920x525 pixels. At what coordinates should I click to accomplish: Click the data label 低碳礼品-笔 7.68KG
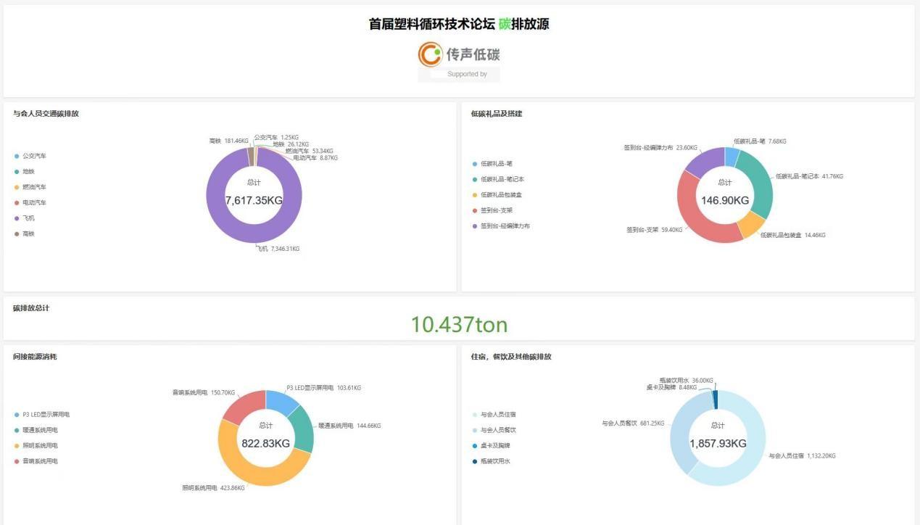coord(760,141)
